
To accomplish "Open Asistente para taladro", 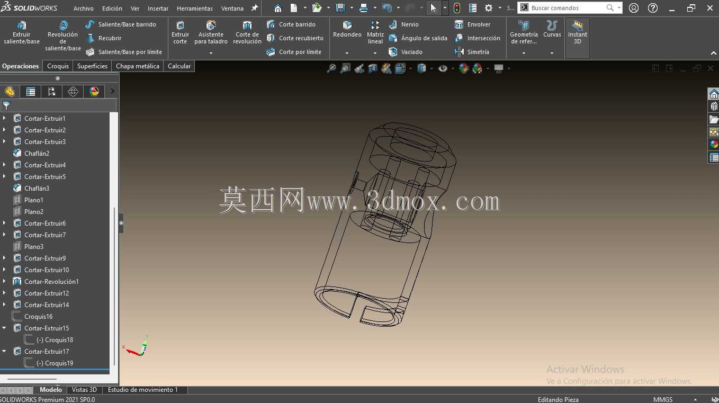I will [211, 33].
